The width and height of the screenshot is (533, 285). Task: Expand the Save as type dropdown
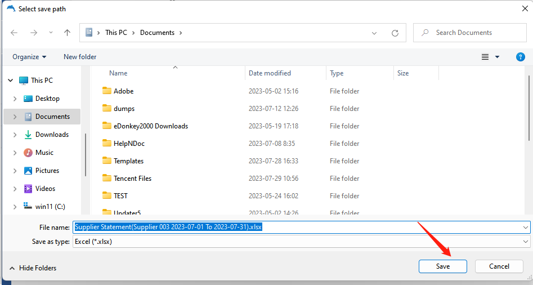click(x=526, y=241)
